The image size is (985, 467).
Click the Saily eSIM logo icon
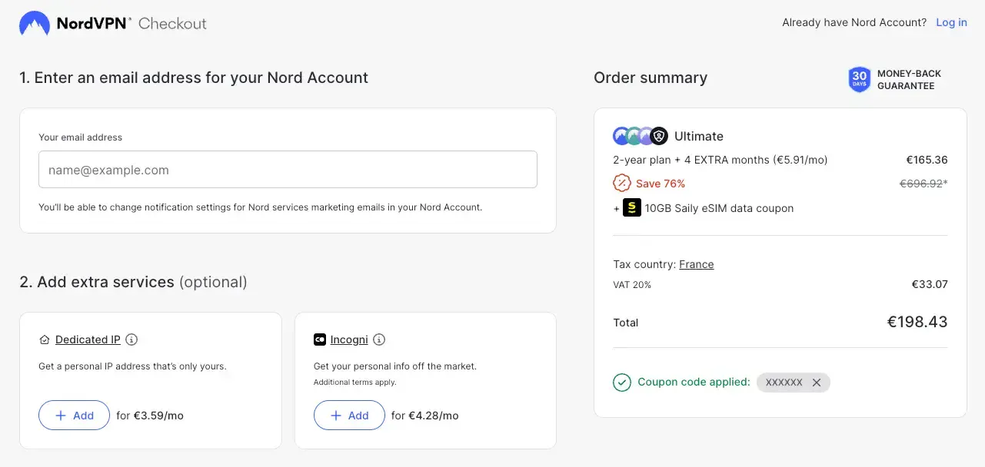coord(632,208)
